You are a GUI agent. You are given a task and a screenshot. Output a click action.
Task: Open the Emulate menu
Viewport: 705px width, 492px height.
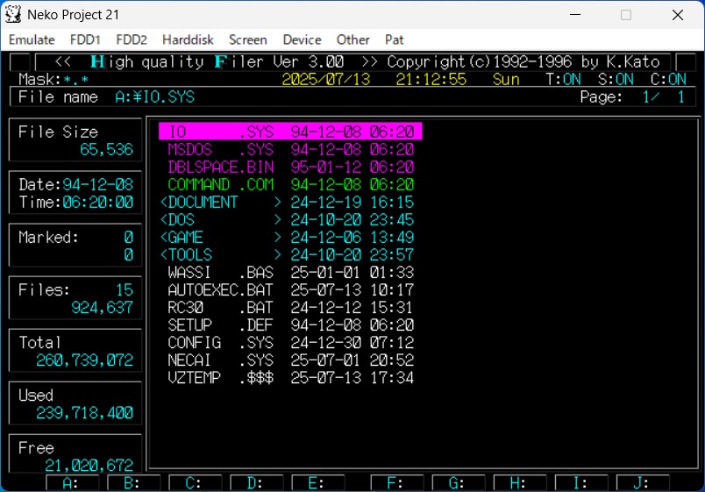pos(32,39)
